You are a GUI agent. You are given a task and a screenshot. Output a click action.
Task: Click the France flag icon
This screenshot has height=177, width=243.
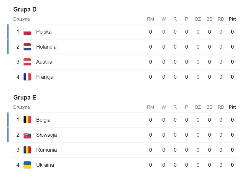tap(27, 77)
